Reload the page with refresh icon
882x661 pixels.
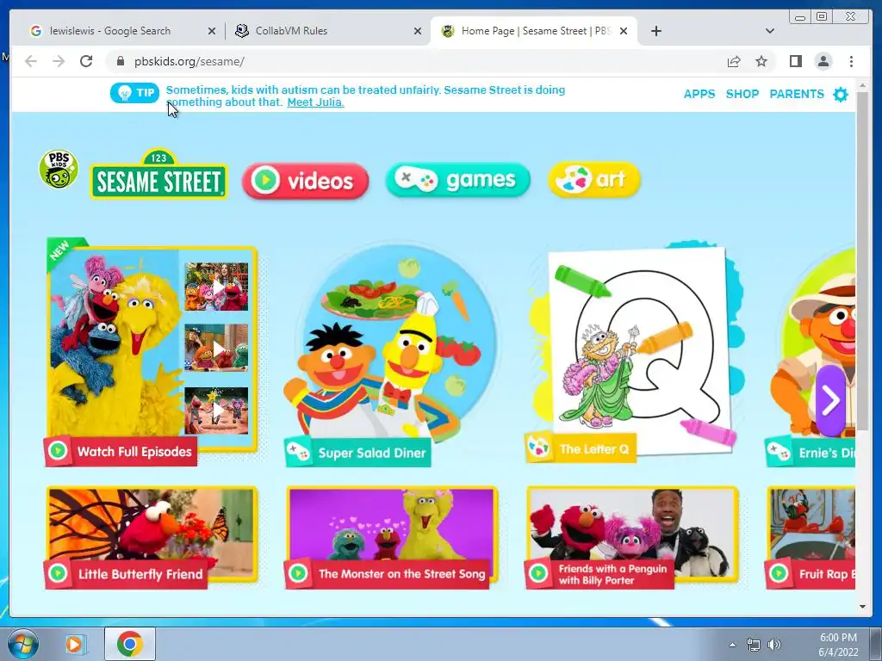pyautogui.click(x=86, y=61)
